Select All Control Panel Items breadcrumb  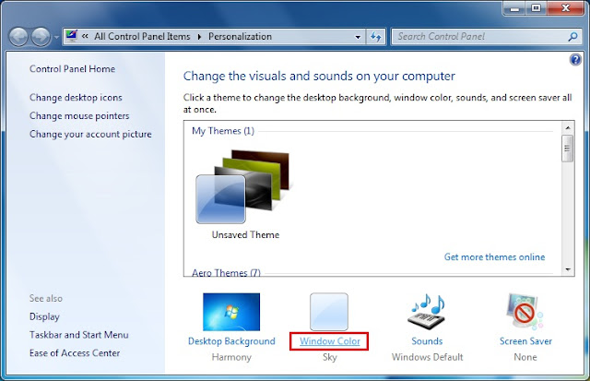tap(142, 36)
